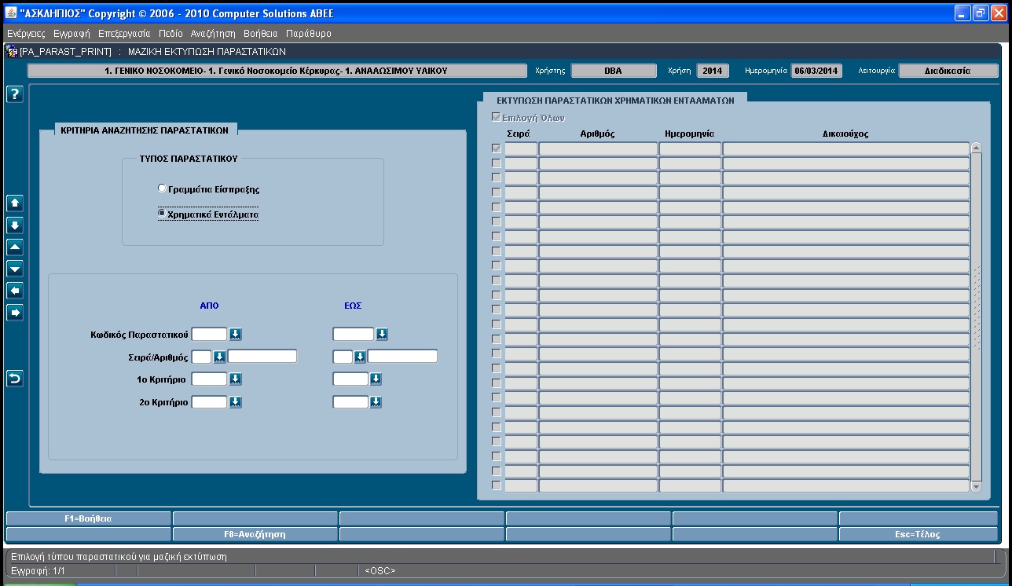This screenshot has height=586, width=1012.
Task: Click the F8=Αναζήτηση button
Action: (255, 534)
